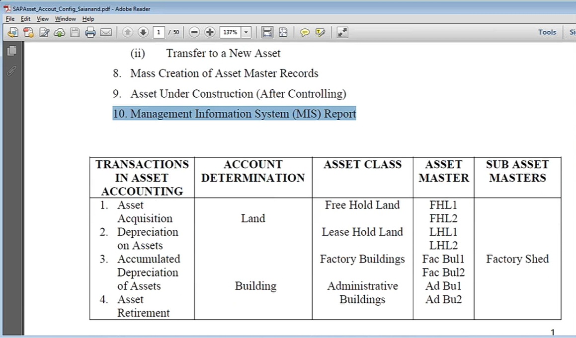Open the Window menu
Viewport: 576px width, 338px height.
click(x=66, y=19)
